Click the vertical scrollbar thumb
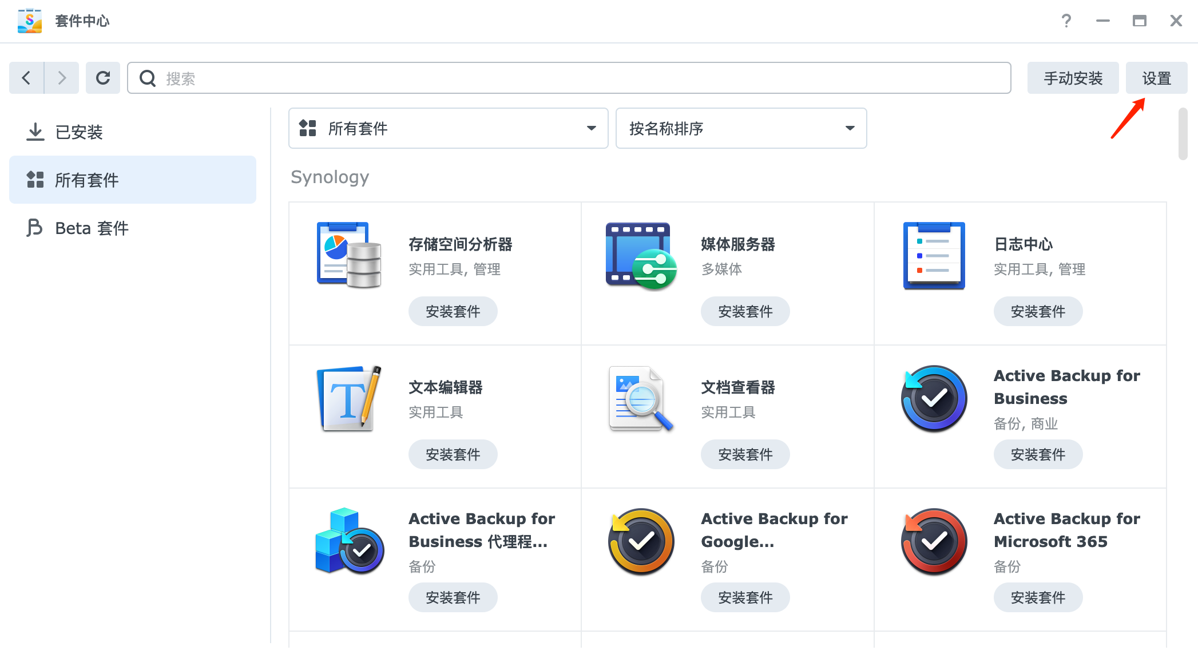Image resolution: width=1198 pixels, height=658 pixels. tap(1183, 134)
